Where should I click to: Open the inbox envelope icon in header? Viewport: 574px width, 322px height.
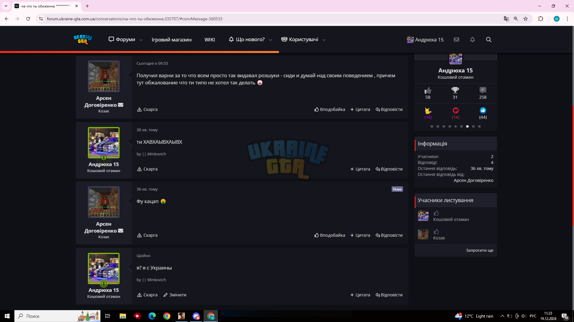pos(457,39)
